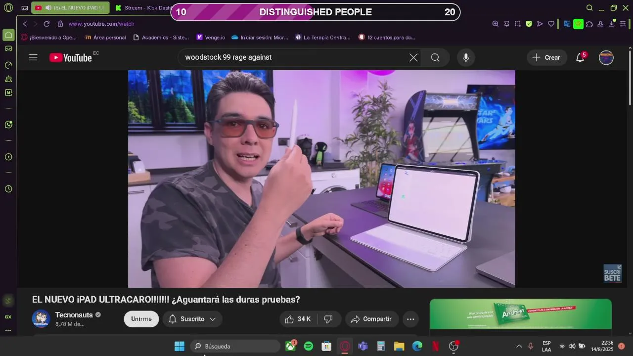
Task: Open the Windows Start menu
Action: 180,346
